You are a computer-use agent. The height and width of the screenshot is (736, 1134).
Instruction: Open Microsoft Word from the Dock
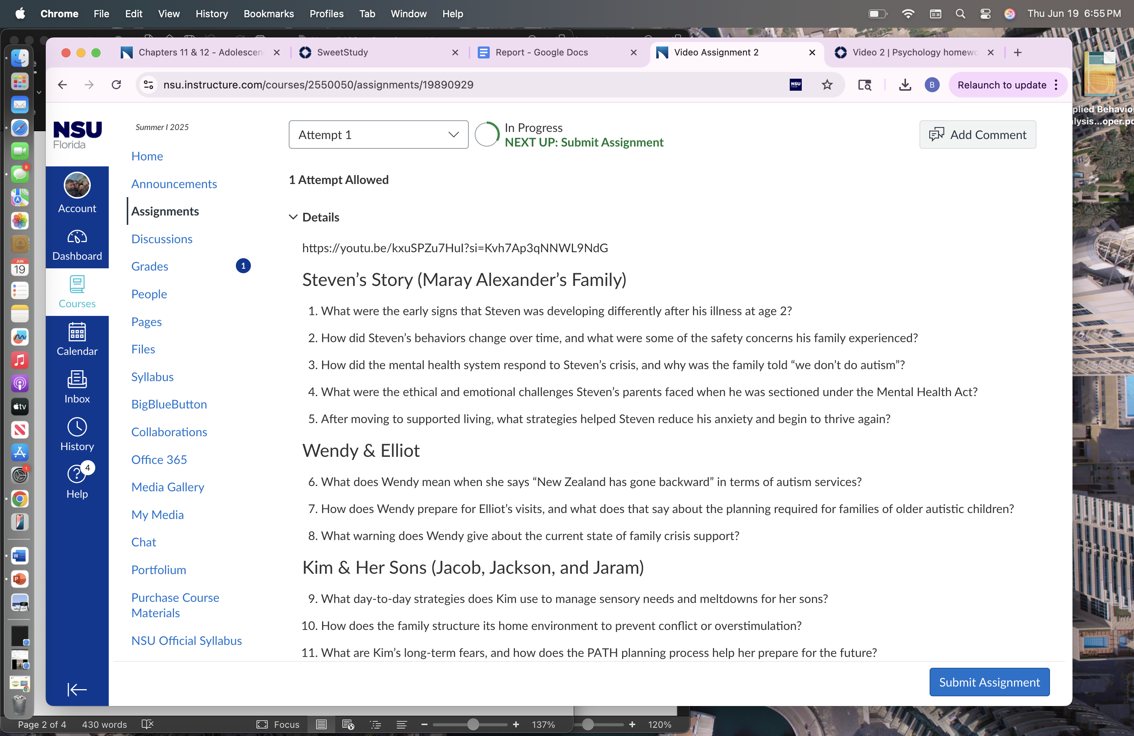(19, 556)
